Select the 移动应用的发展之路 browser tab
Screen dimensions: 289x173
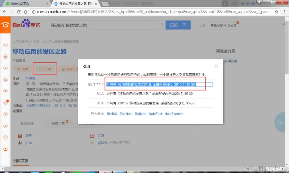(x=75, y=4)
